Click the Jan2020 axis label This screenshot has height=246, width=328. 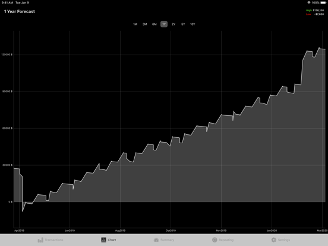pos(272,231)
